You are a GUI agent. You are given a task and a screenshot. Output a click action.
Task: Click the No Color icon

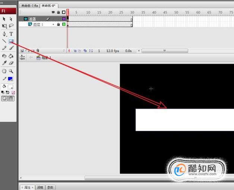pyautogui.click(x=13, y=92)
